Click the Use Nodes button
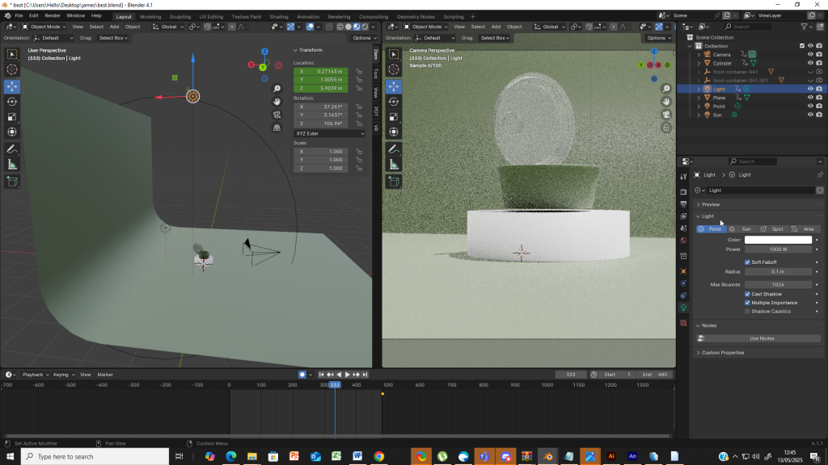 (762, 338)
